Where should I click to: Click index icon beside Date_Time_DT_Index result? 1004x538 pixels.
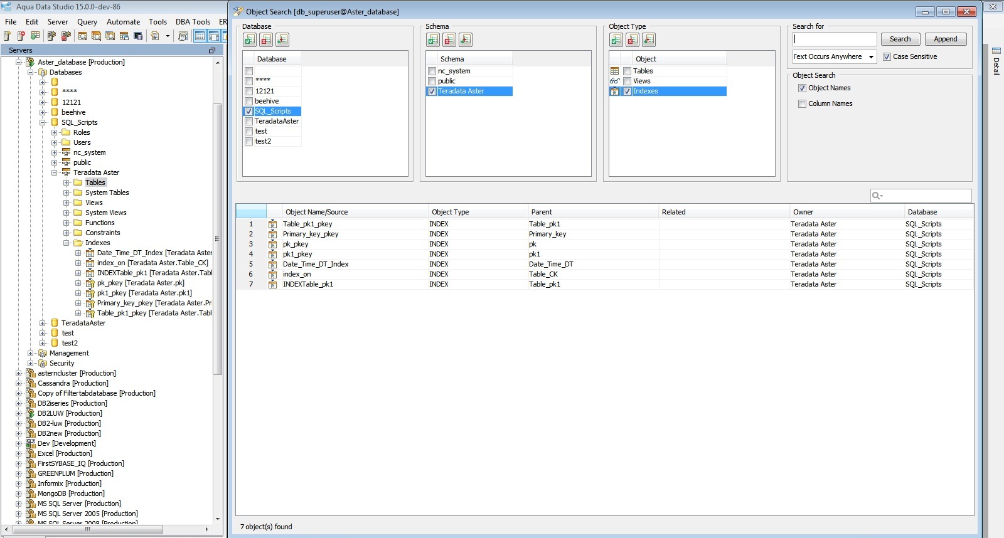272,264
